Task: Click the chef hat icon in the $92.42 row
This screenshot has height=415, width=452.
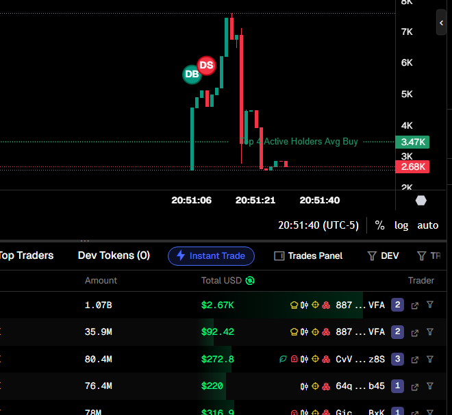Action: 294,332
